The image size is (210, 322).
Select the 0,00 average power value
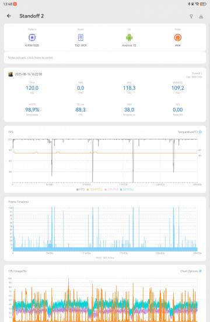click(x=178, y=110)
